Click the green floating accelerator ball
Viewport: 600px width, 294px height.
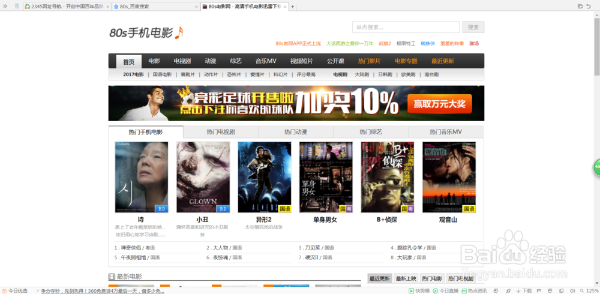tap(596, 167)
